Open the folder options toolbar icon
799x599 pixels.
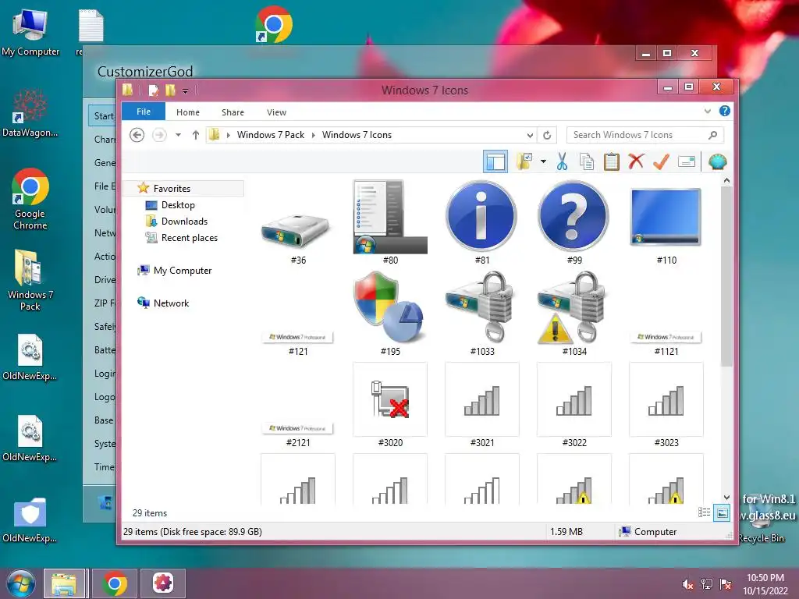tap(524, 162)
